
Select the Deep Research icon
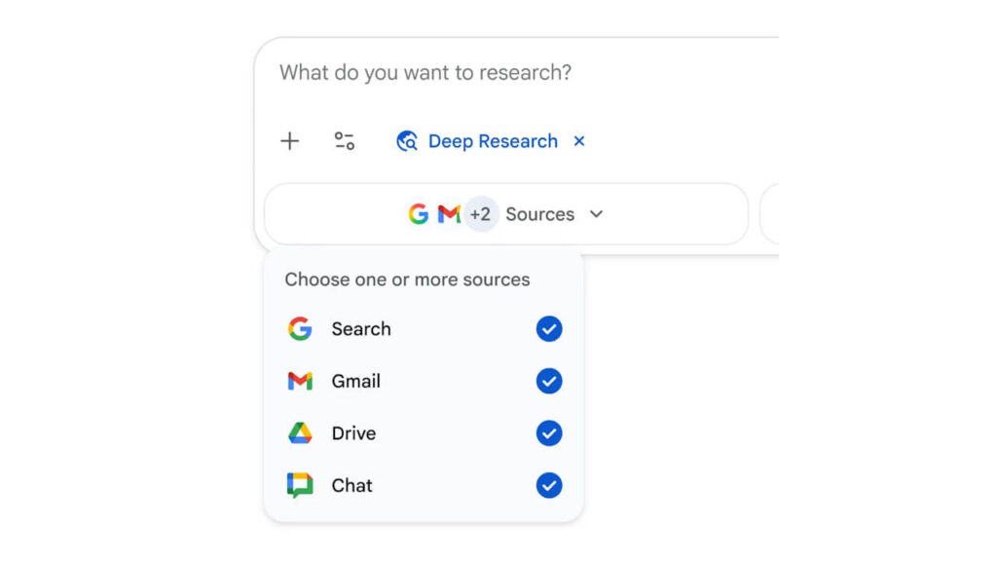[408, 141]
